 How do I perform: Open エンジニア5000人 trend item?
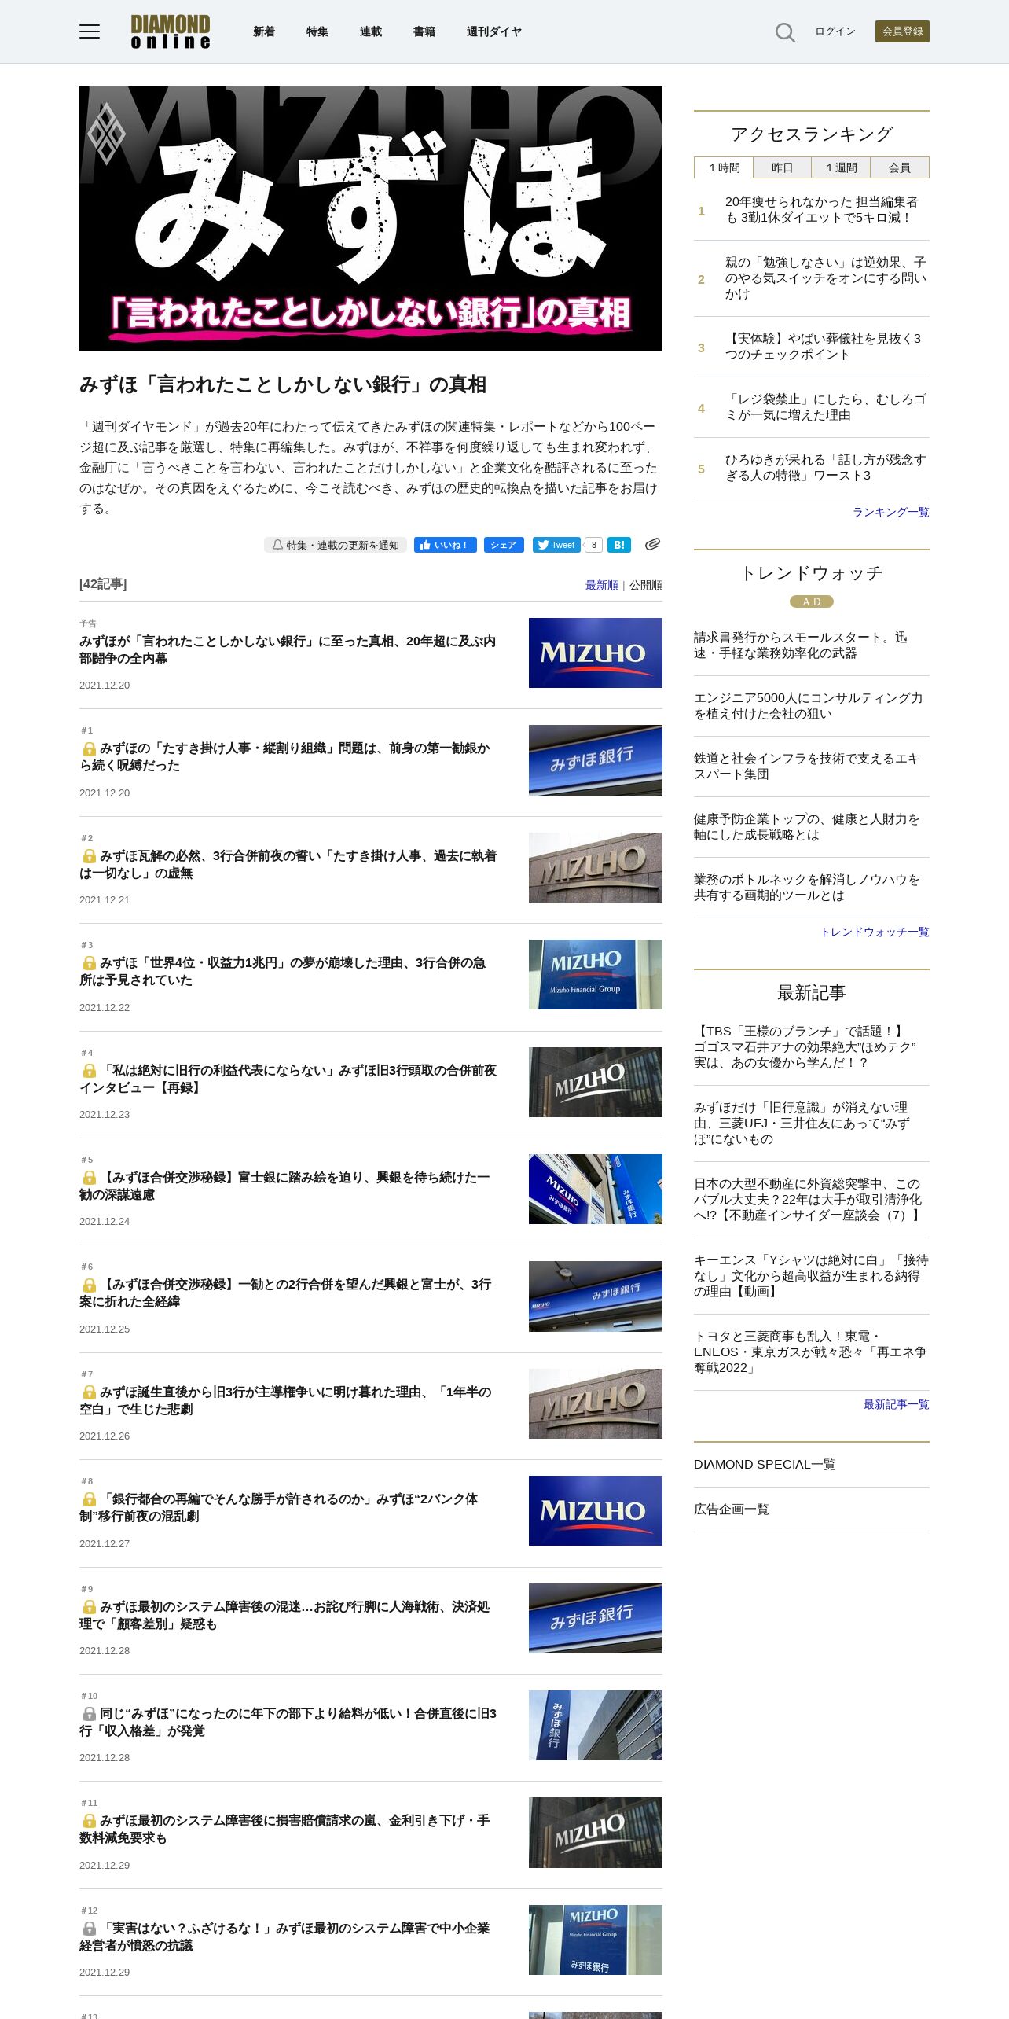(808, 706)
